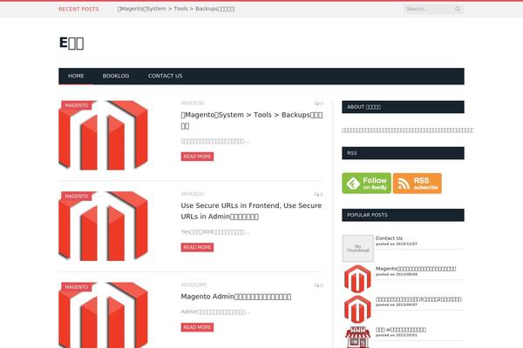
Task: Click the search magnifier icon
Action: [458, 9]
